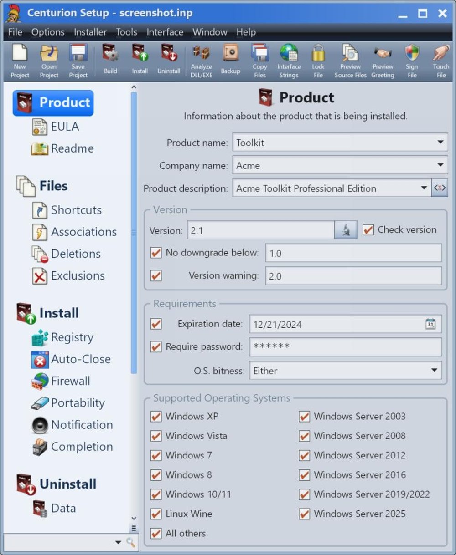This screenshot has width=456, height=555.
Task: Click the Preview Greeting icon
Action: (x=383, y=61)
